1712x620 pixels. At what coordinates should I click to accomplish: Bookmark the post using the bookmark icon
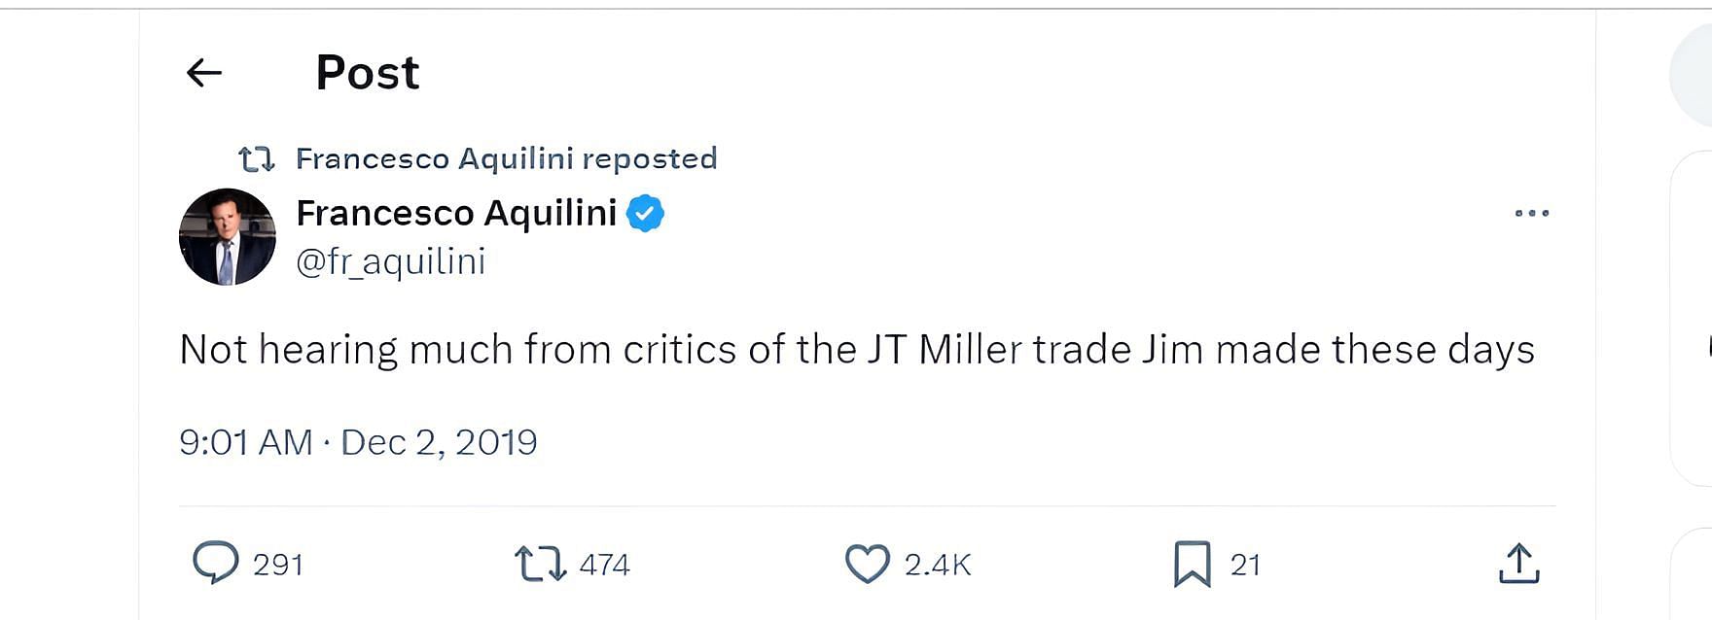pyautogui.click(x=1192, y=564)
